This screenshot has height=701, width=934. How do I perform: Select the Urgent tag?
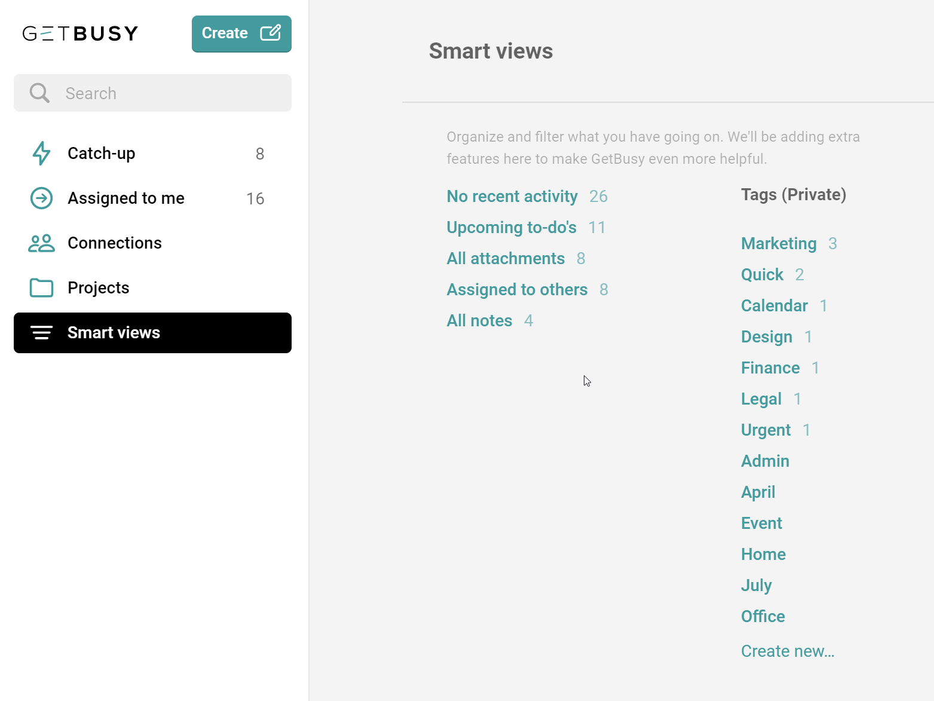click(x=765, y=430)
